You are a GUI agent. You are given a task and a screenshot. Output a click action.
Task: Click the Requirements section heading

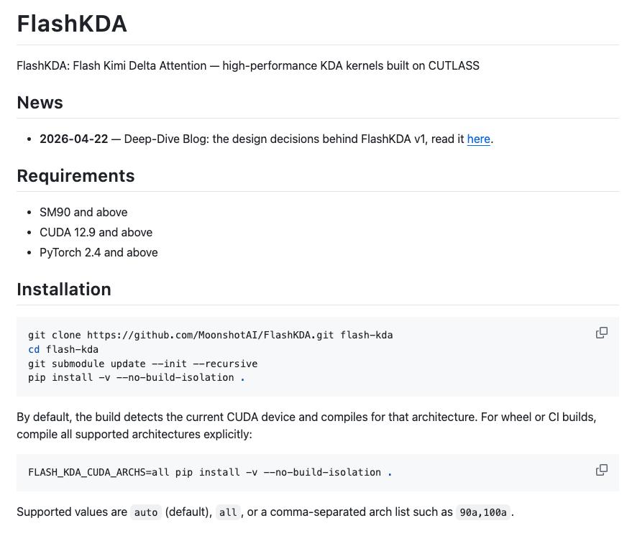pos(76,176)
